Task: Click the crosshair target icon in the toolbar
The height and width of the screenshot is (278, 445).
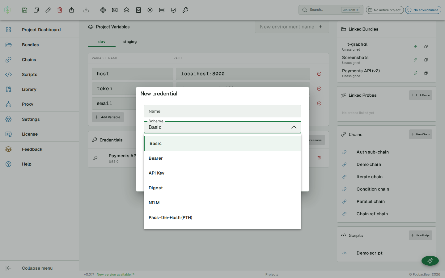Action: click(150, 10)
